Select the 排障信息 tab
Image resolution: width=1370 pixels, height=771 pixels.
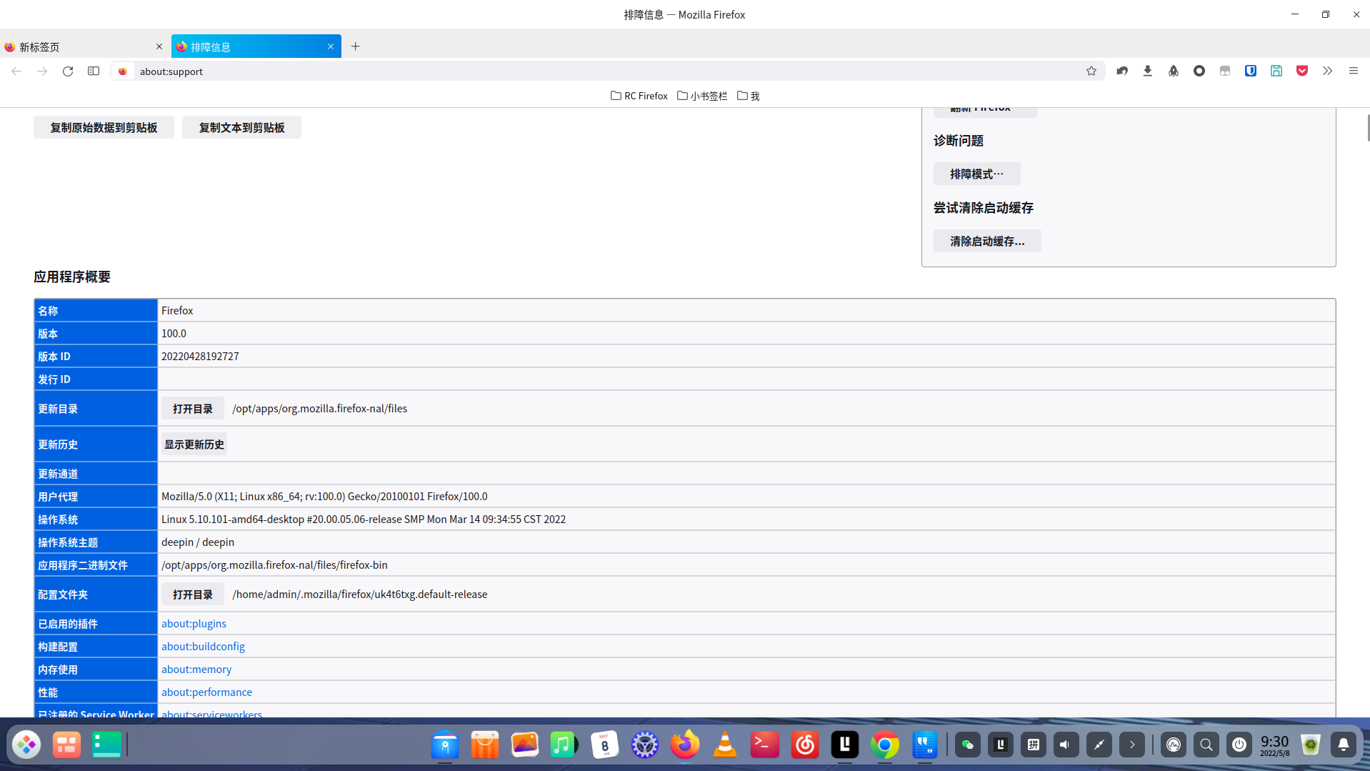(x=256, y=46)
